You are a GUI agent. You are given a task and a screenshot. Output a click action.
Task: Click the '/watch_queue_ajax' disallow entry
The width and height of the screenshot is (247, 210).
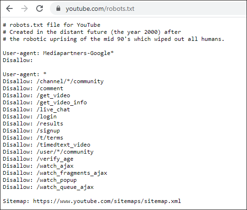(65, 187)
